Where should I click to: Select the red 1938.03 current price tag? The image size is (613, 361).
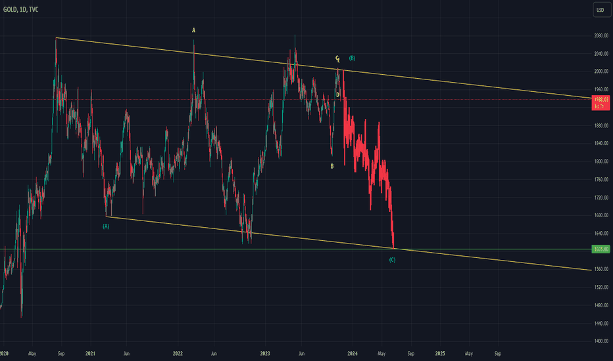[601, 103]
